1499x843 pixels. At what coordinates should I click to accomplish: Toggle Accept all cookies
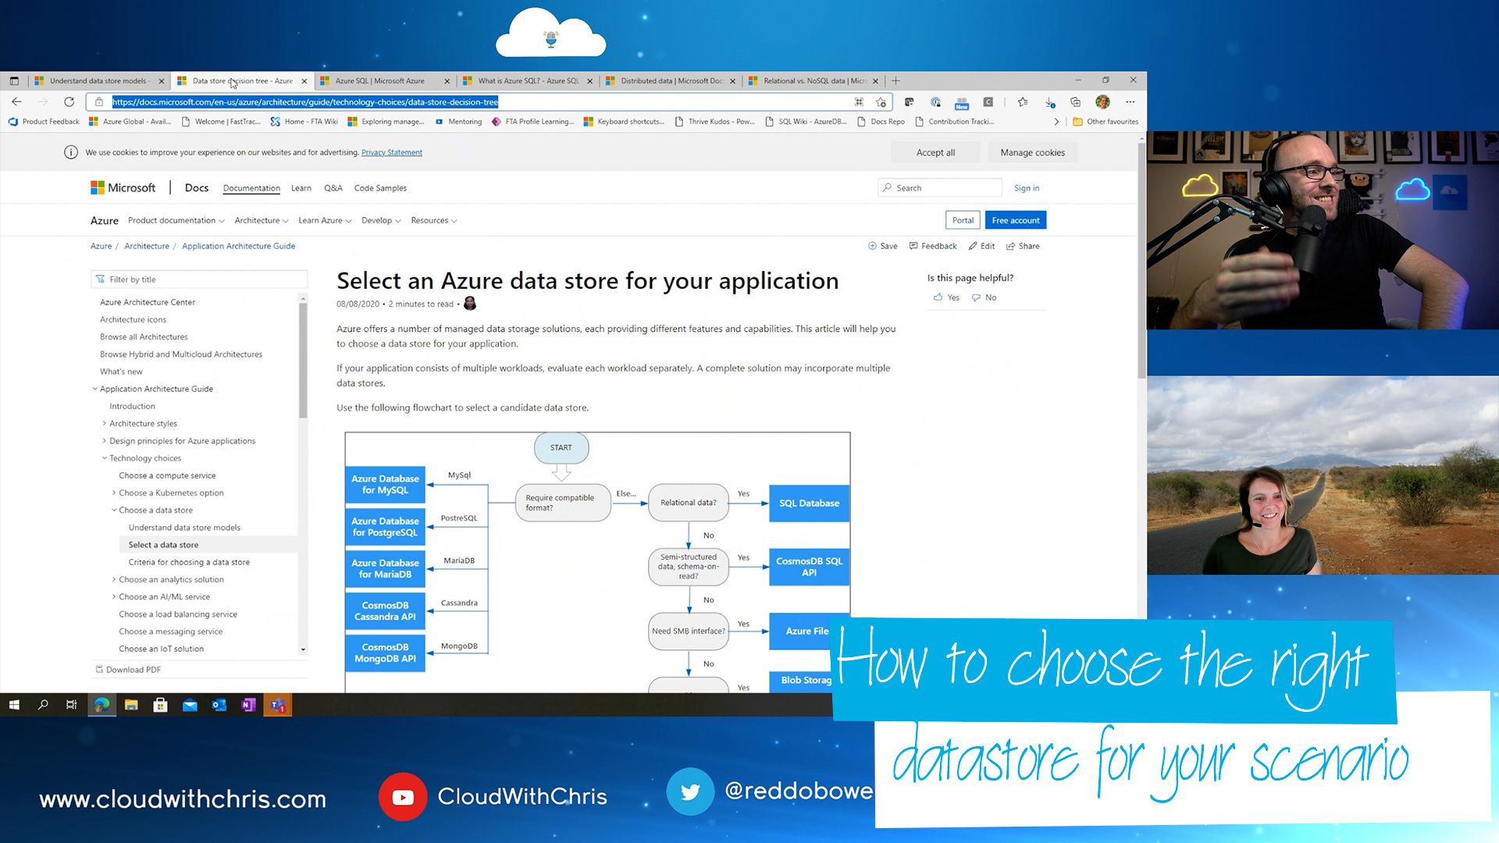tap(935, 151)
